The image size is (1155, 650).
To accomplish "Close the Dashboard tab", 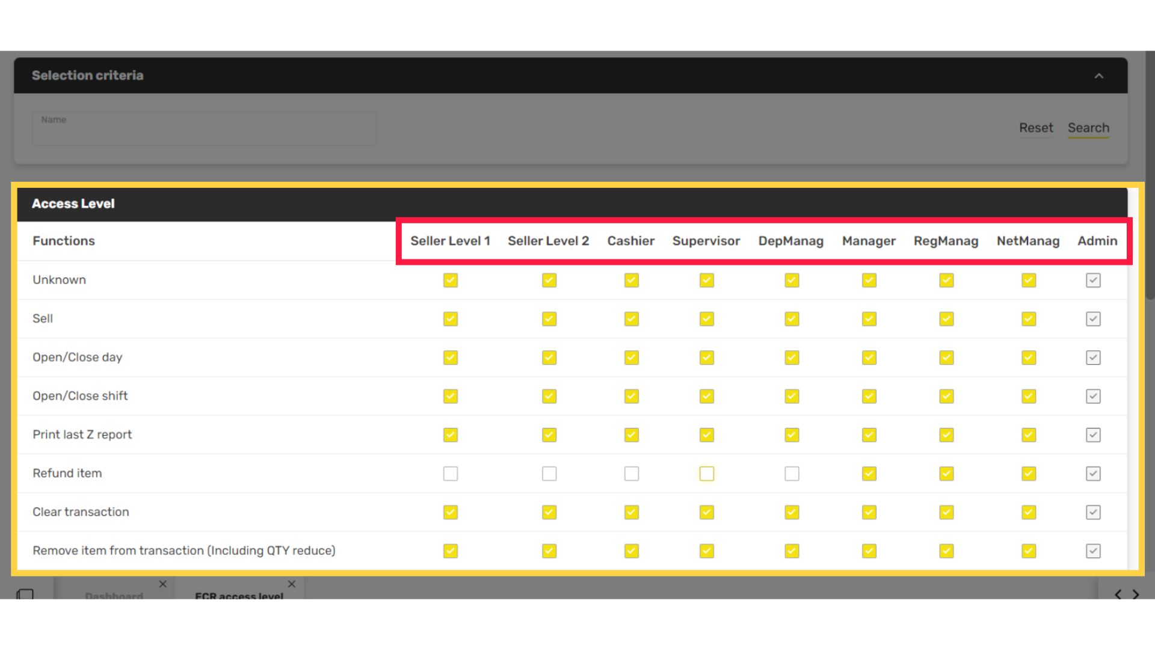I will tap(162, 584).
